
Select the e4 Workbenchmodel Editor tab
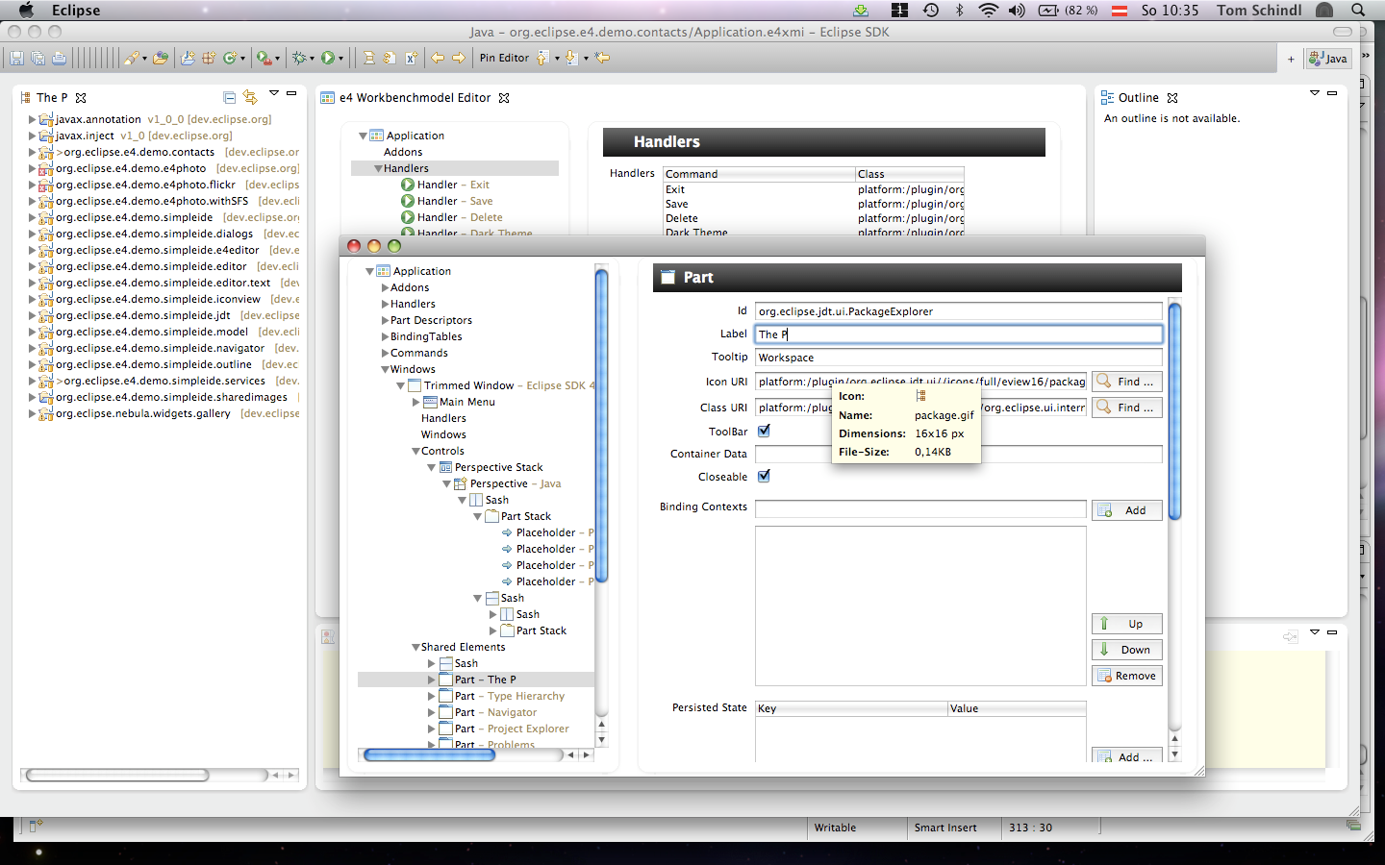tap(415, 98)
